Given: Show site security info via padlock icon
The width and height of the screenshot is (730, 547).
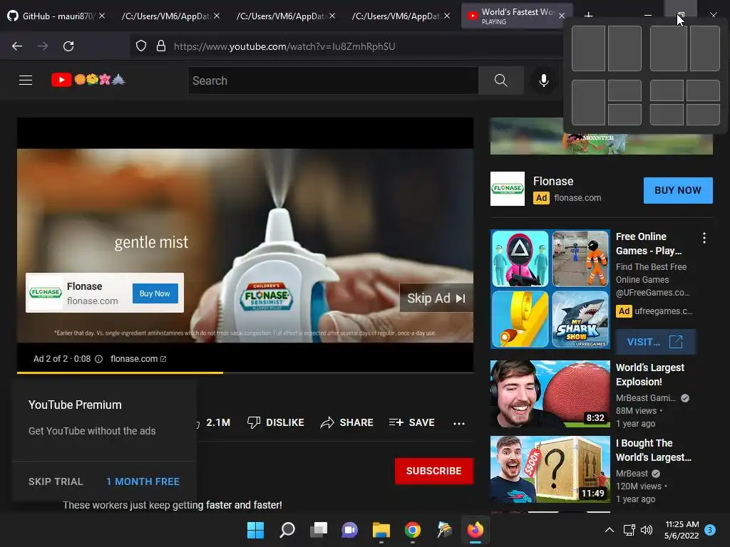Looking at the screenshot, I should pyautogui.click(x=161, y=46).
